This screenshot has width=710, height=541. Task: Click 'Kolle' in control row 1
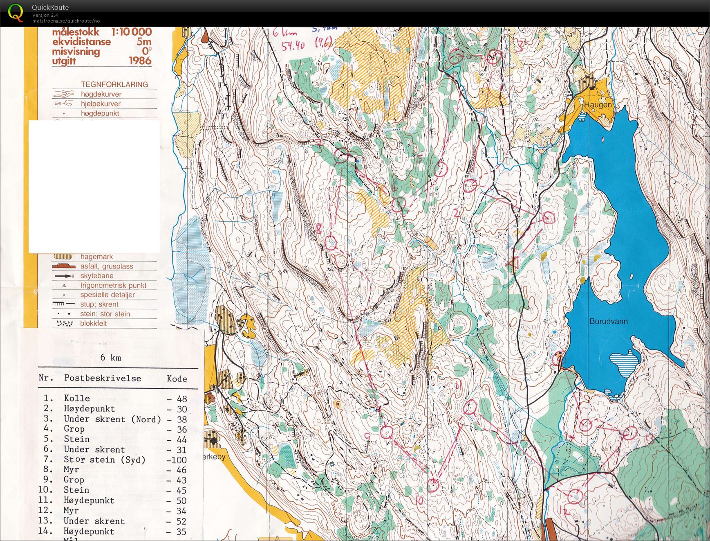point(77,398)
